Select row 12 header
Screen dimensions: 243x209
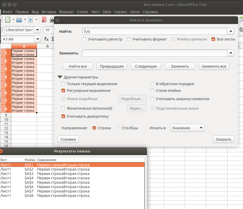pos(6,128)
